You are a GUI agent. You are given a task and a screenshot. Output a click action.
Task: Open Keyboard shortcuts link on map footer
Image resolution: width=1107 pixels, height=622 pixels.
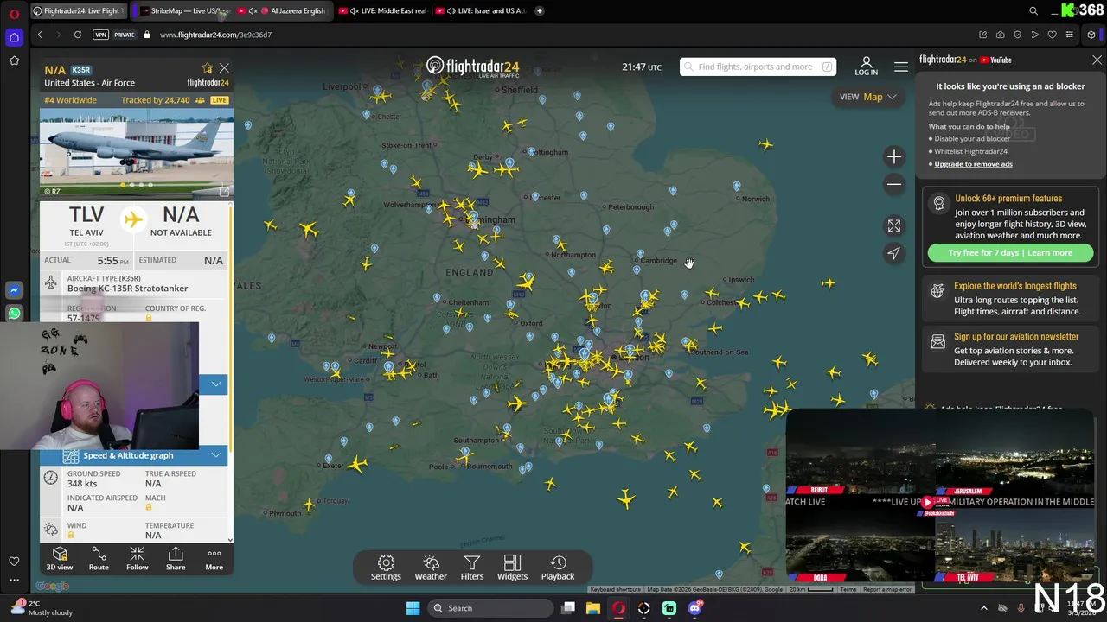615,589
